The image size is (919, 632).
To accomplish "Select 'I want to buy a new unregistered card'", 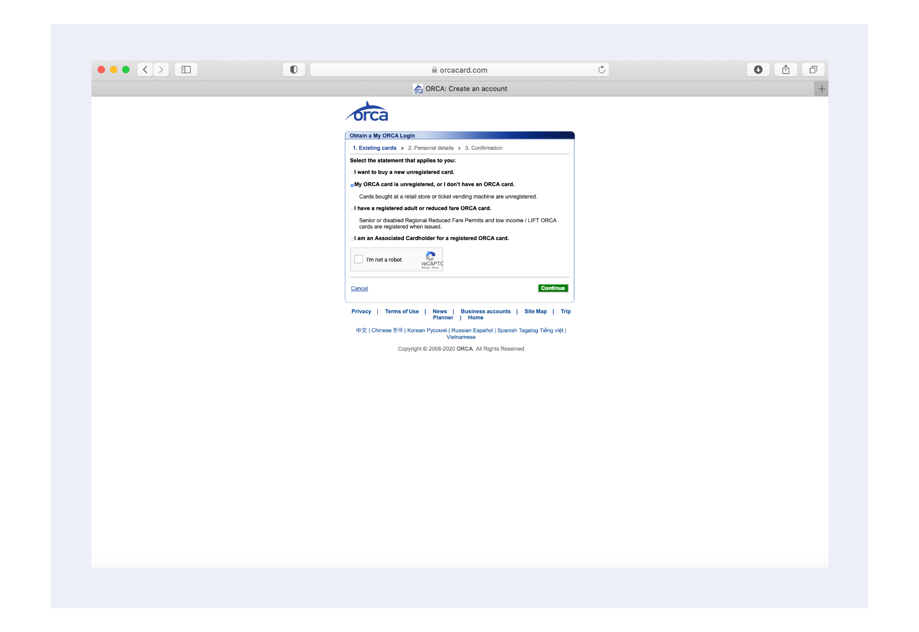I will point(352,173).
